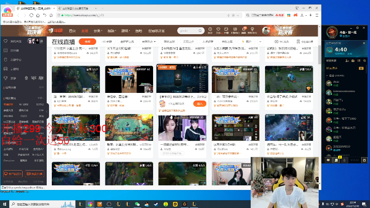Image resolution: width=370 pixels, height=208 pixels.
Task: Open Douyu creator center lightbulb icon
Action: pyautogui.click(x=252, y=31)
